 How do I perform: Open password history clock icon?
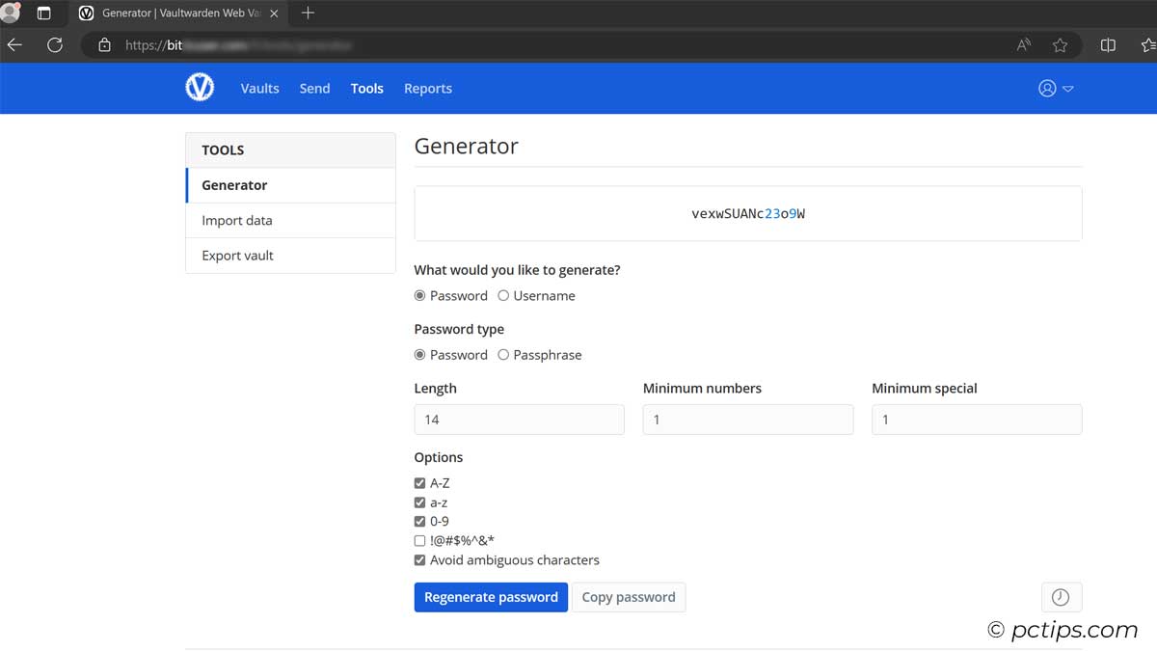(x=1061, y=597)
